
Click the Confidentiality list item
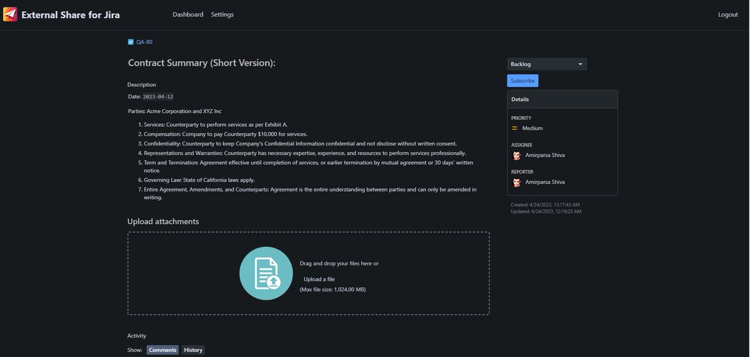point(301,144)
